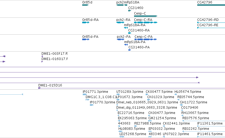Viewport: 225px width, 138px height.
Task: Click BAC end DME1-003F17.R
Action: tap(42, 56)
